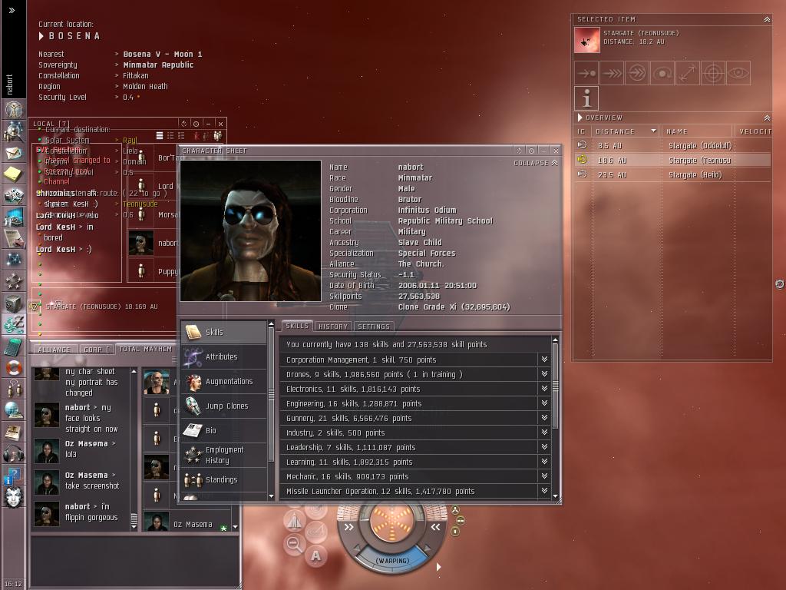Click the Lock Target crosshair icon in Selected Item
Viewport: 786px width, 590px height.
[713, 73]
